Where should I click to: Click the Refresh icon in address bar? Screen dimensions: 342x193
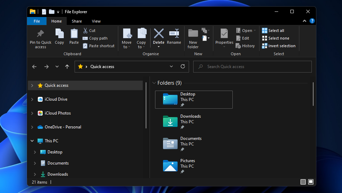183,67
